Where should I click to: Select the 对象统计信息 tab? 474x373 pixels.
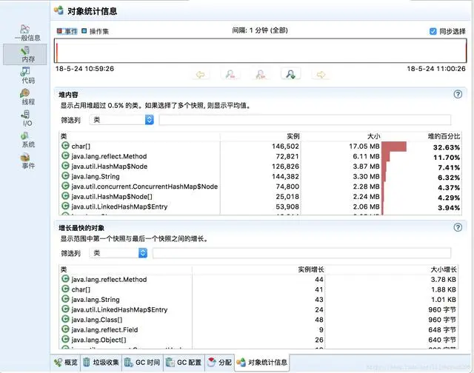point(262,363)
